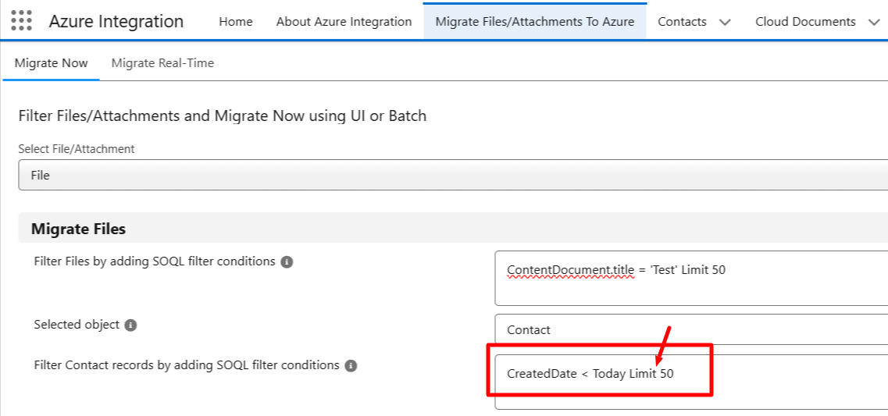
Task: Click the Filter Files/Attachments and Migrate Now heading
Action: [223, 116]
